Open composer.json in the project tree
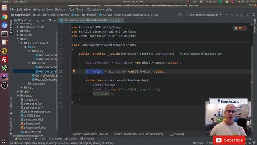Screen dimensions: 257x145 pyautogui.click(x=32, y=104)
